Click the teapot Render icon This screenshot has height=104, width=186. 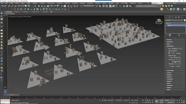[130, 6]
